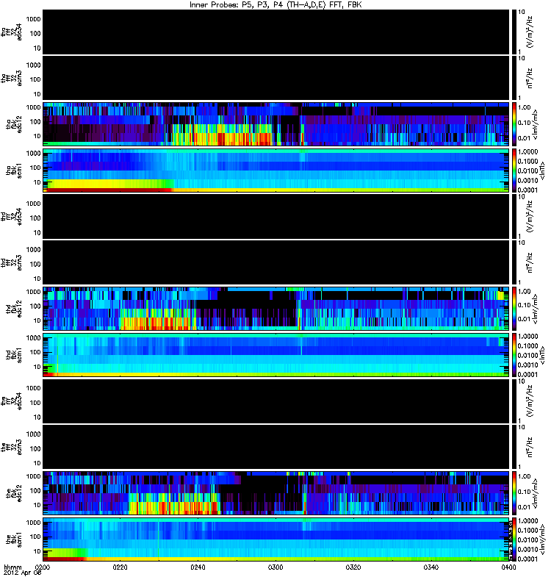Click the '(V/m)²/Hz' unit label of tha edc34
The height and width of the screenshot is (588, 551).
[530, 32]
